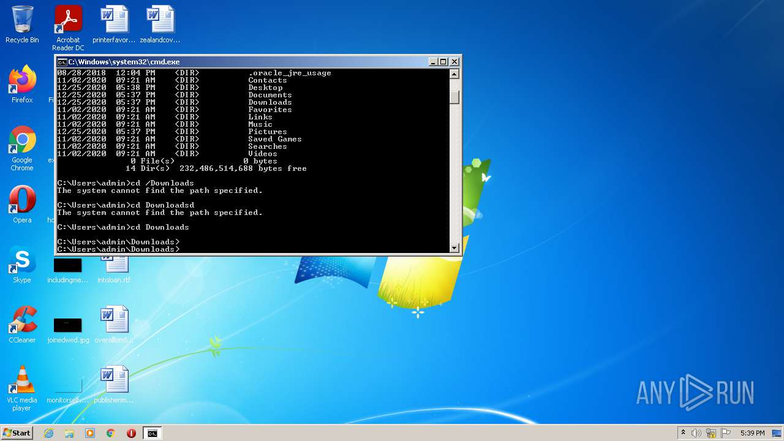This screenshot has width=784, height=441.
Task: Launch Acrobat Reader DC from the desktop
Action: tap(68, 28)
